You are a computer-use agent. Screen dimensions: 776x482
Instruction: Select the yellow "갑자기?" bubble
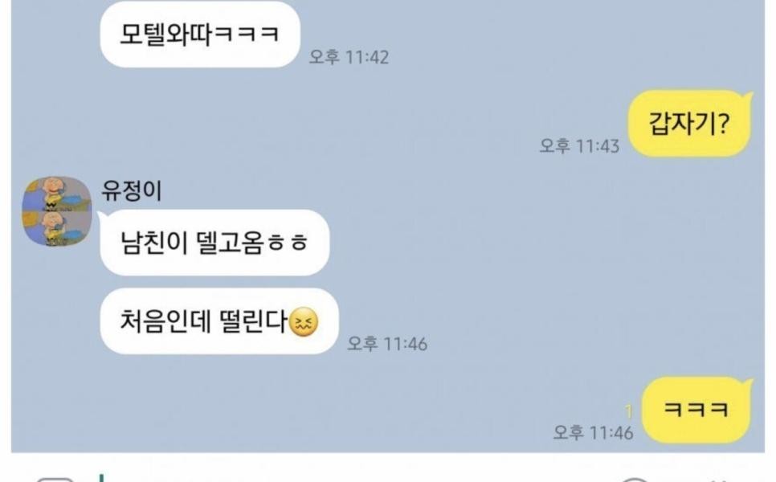(x=689, y=124)
